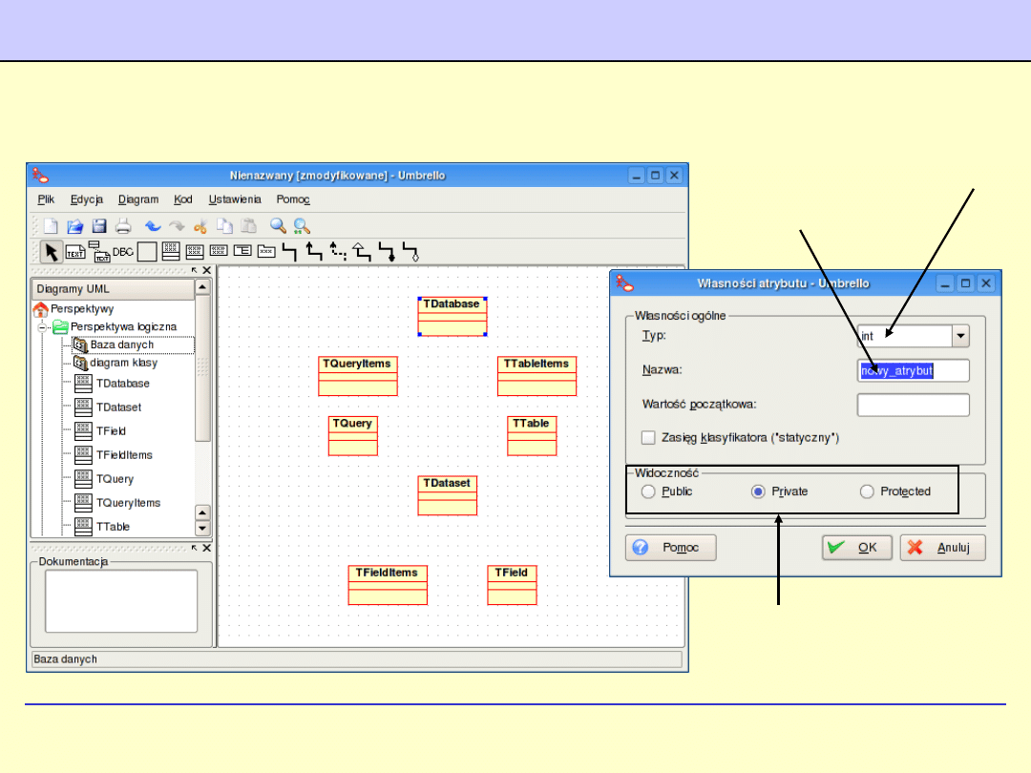Enable the Zasięg klasyfikatora checkbox

point(649,437)
